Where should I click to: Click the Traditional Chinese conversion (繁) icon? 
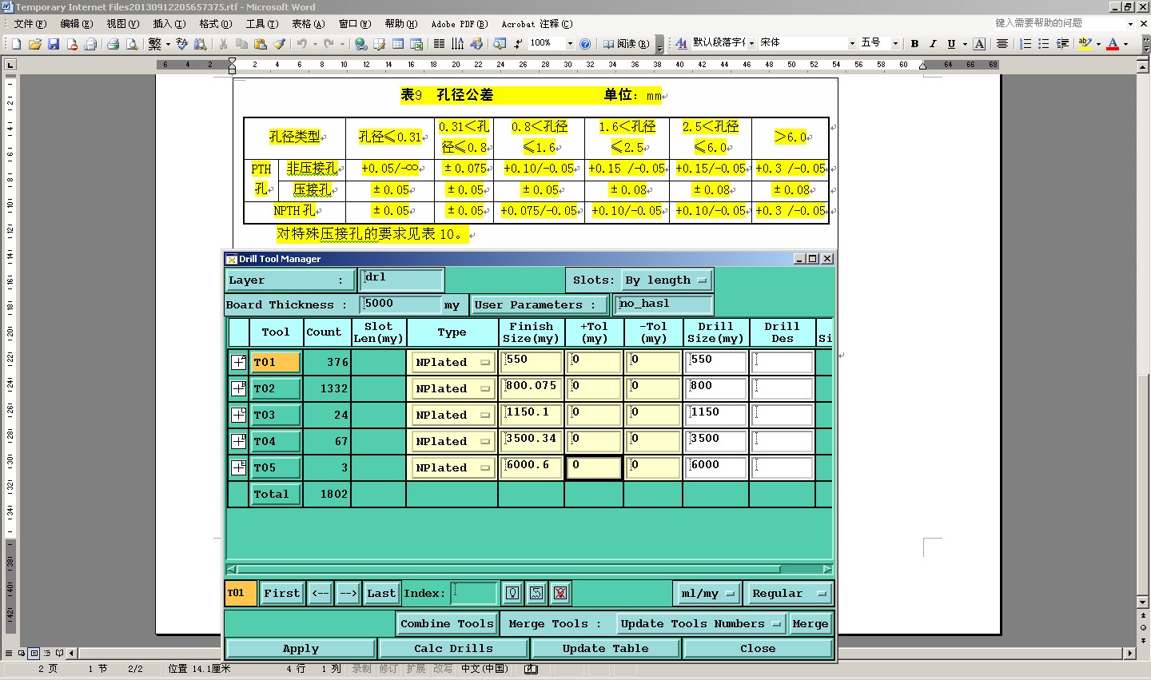point(154,44)
